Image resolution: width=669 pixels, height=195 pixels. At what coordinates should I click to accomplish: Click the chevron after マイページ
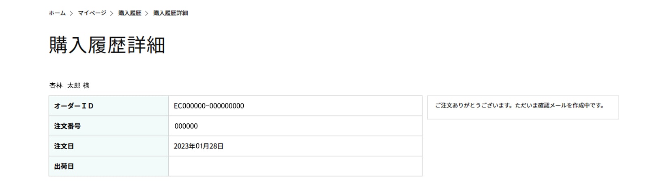[112, 13]
